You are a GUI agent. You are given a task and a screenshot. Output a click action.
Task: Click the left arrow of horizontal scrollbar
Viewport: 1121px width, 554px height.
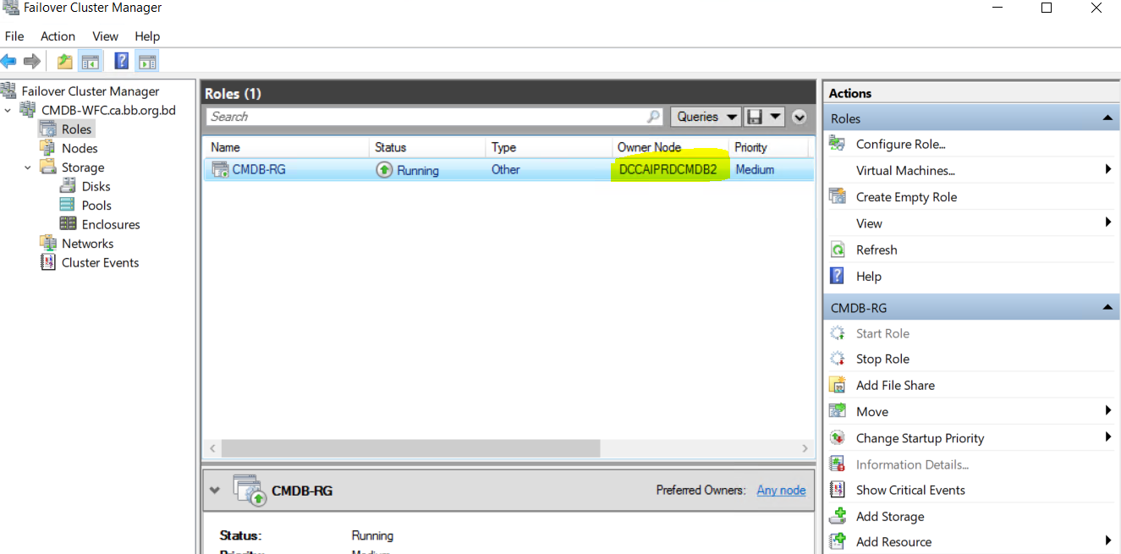pos(212,447)
